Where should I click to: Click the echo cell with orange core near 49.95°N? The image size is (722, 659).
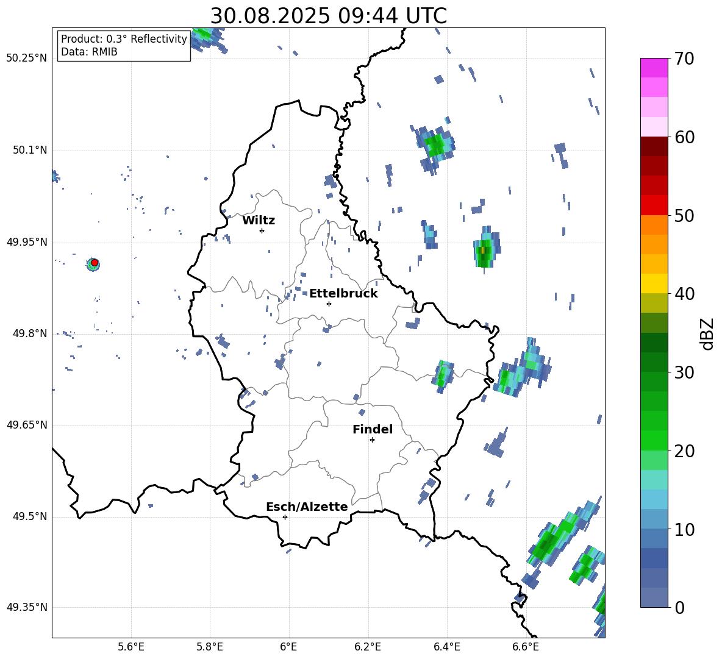[x=485, y=249]
